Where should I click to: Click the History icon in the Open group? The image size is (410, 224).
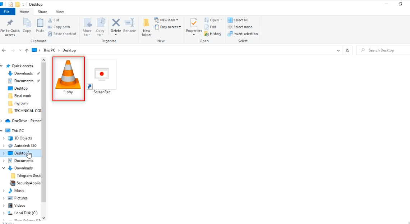pos(213,34)
